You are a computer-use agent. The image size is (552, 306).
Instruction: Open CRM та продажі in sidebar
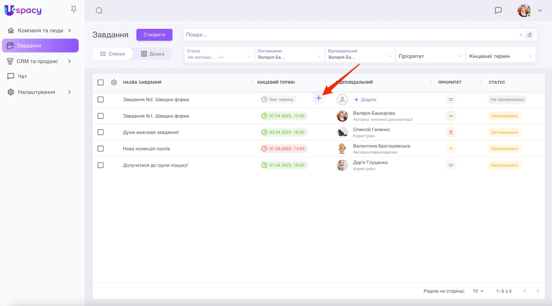37,61
